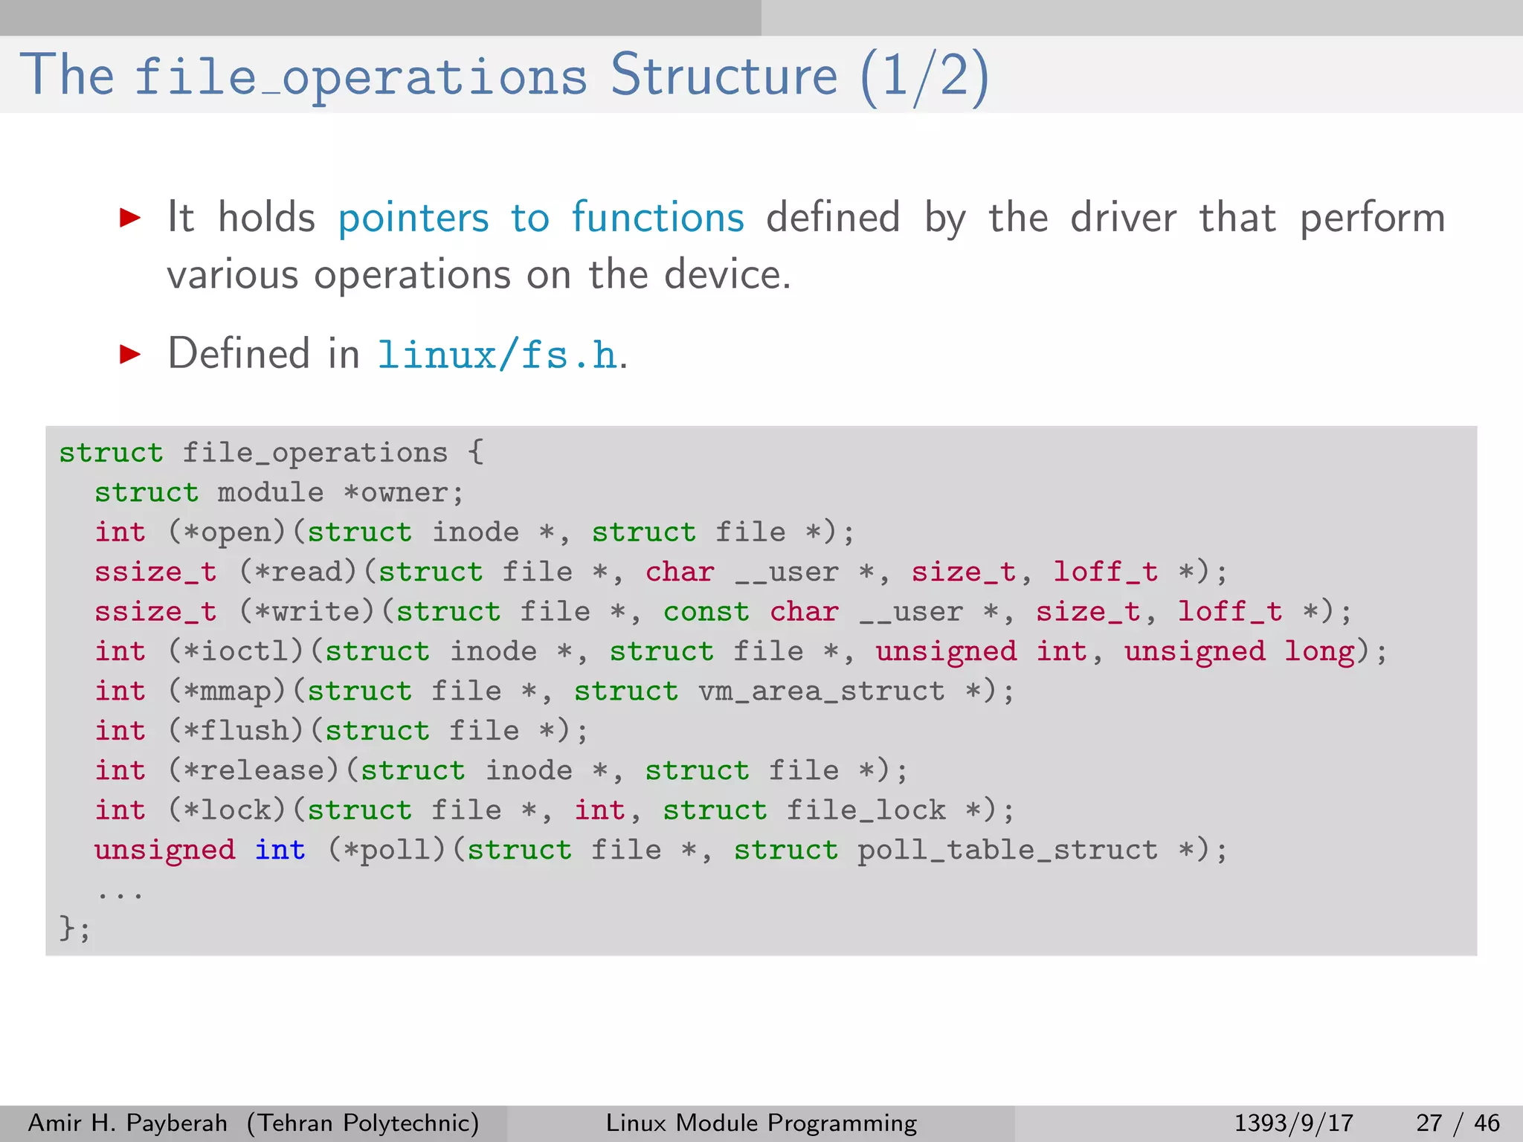Click 'vm_area_struct' in the mmap line
Screen dimensions: 1523x1142
[821, 692]
